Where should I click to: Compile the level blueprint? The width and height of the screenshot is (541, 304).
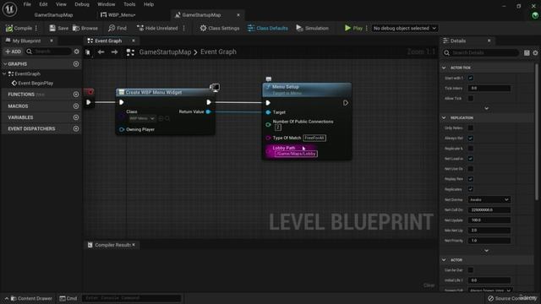click(x=19, y=28)
